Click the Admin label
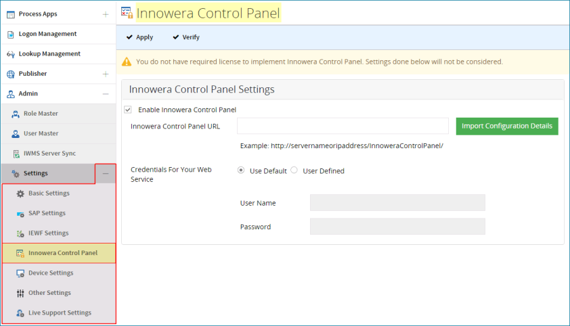This screenshot has height=326, width=570. 28,93
